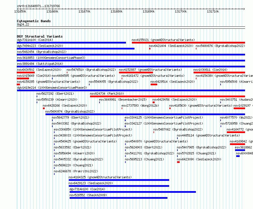Screen dimensions: 253x209
Task: Open variant nsv5482454 (ByrskaBishop2022)
Action: 42,52
